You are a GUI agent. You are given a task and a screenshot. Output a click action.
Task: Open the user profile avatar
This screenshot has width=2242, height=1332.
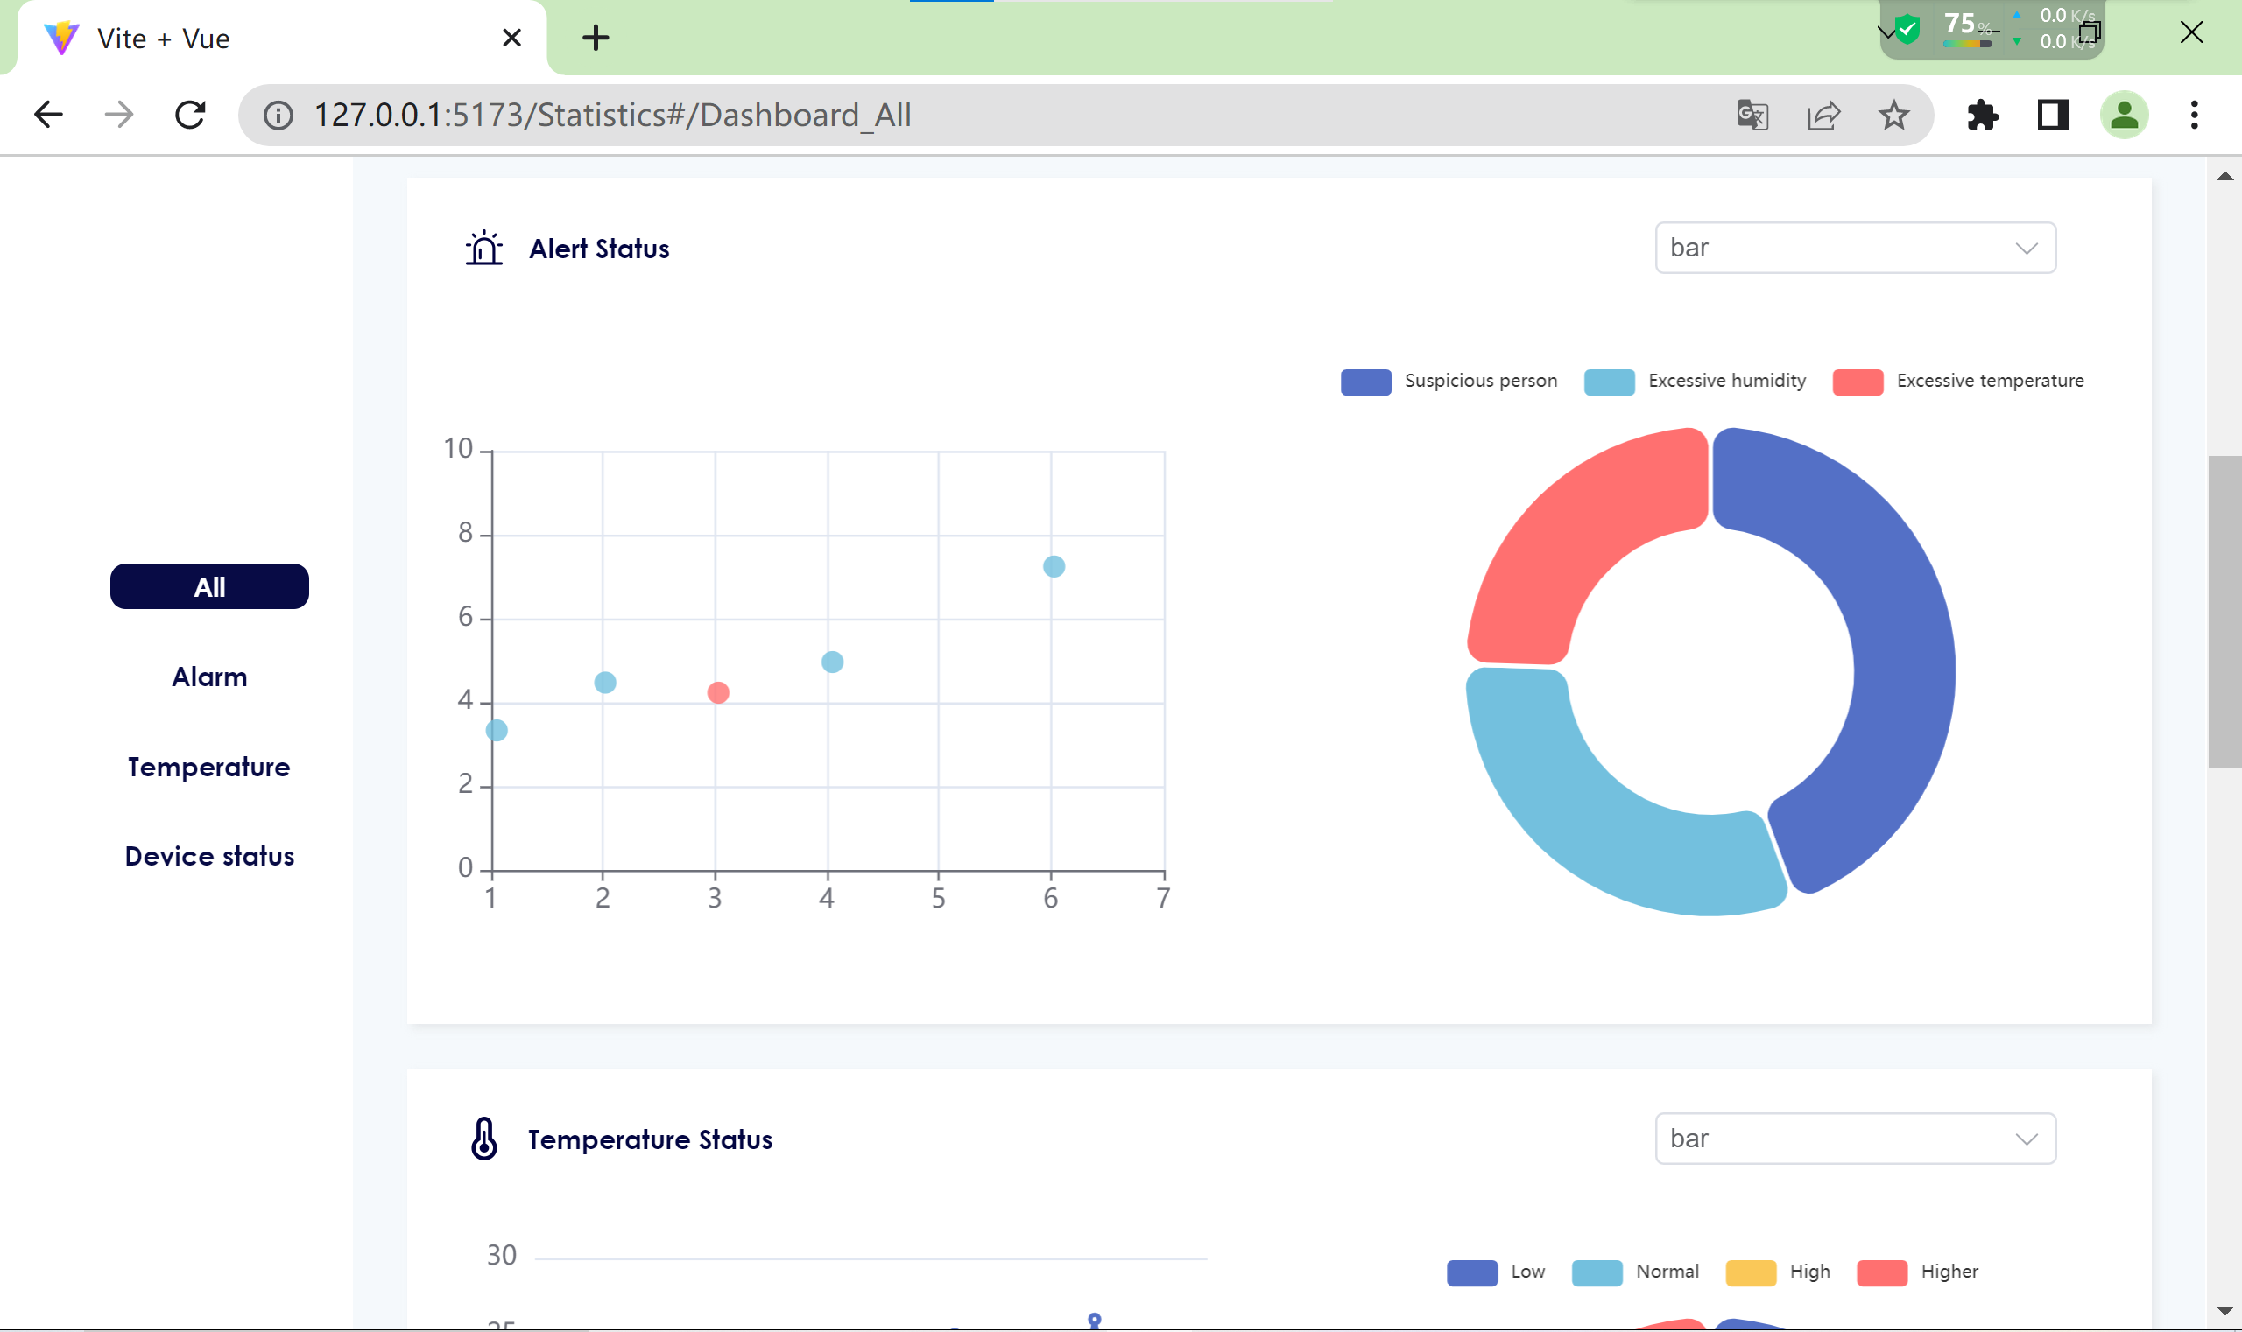[x=2125, y=115]
